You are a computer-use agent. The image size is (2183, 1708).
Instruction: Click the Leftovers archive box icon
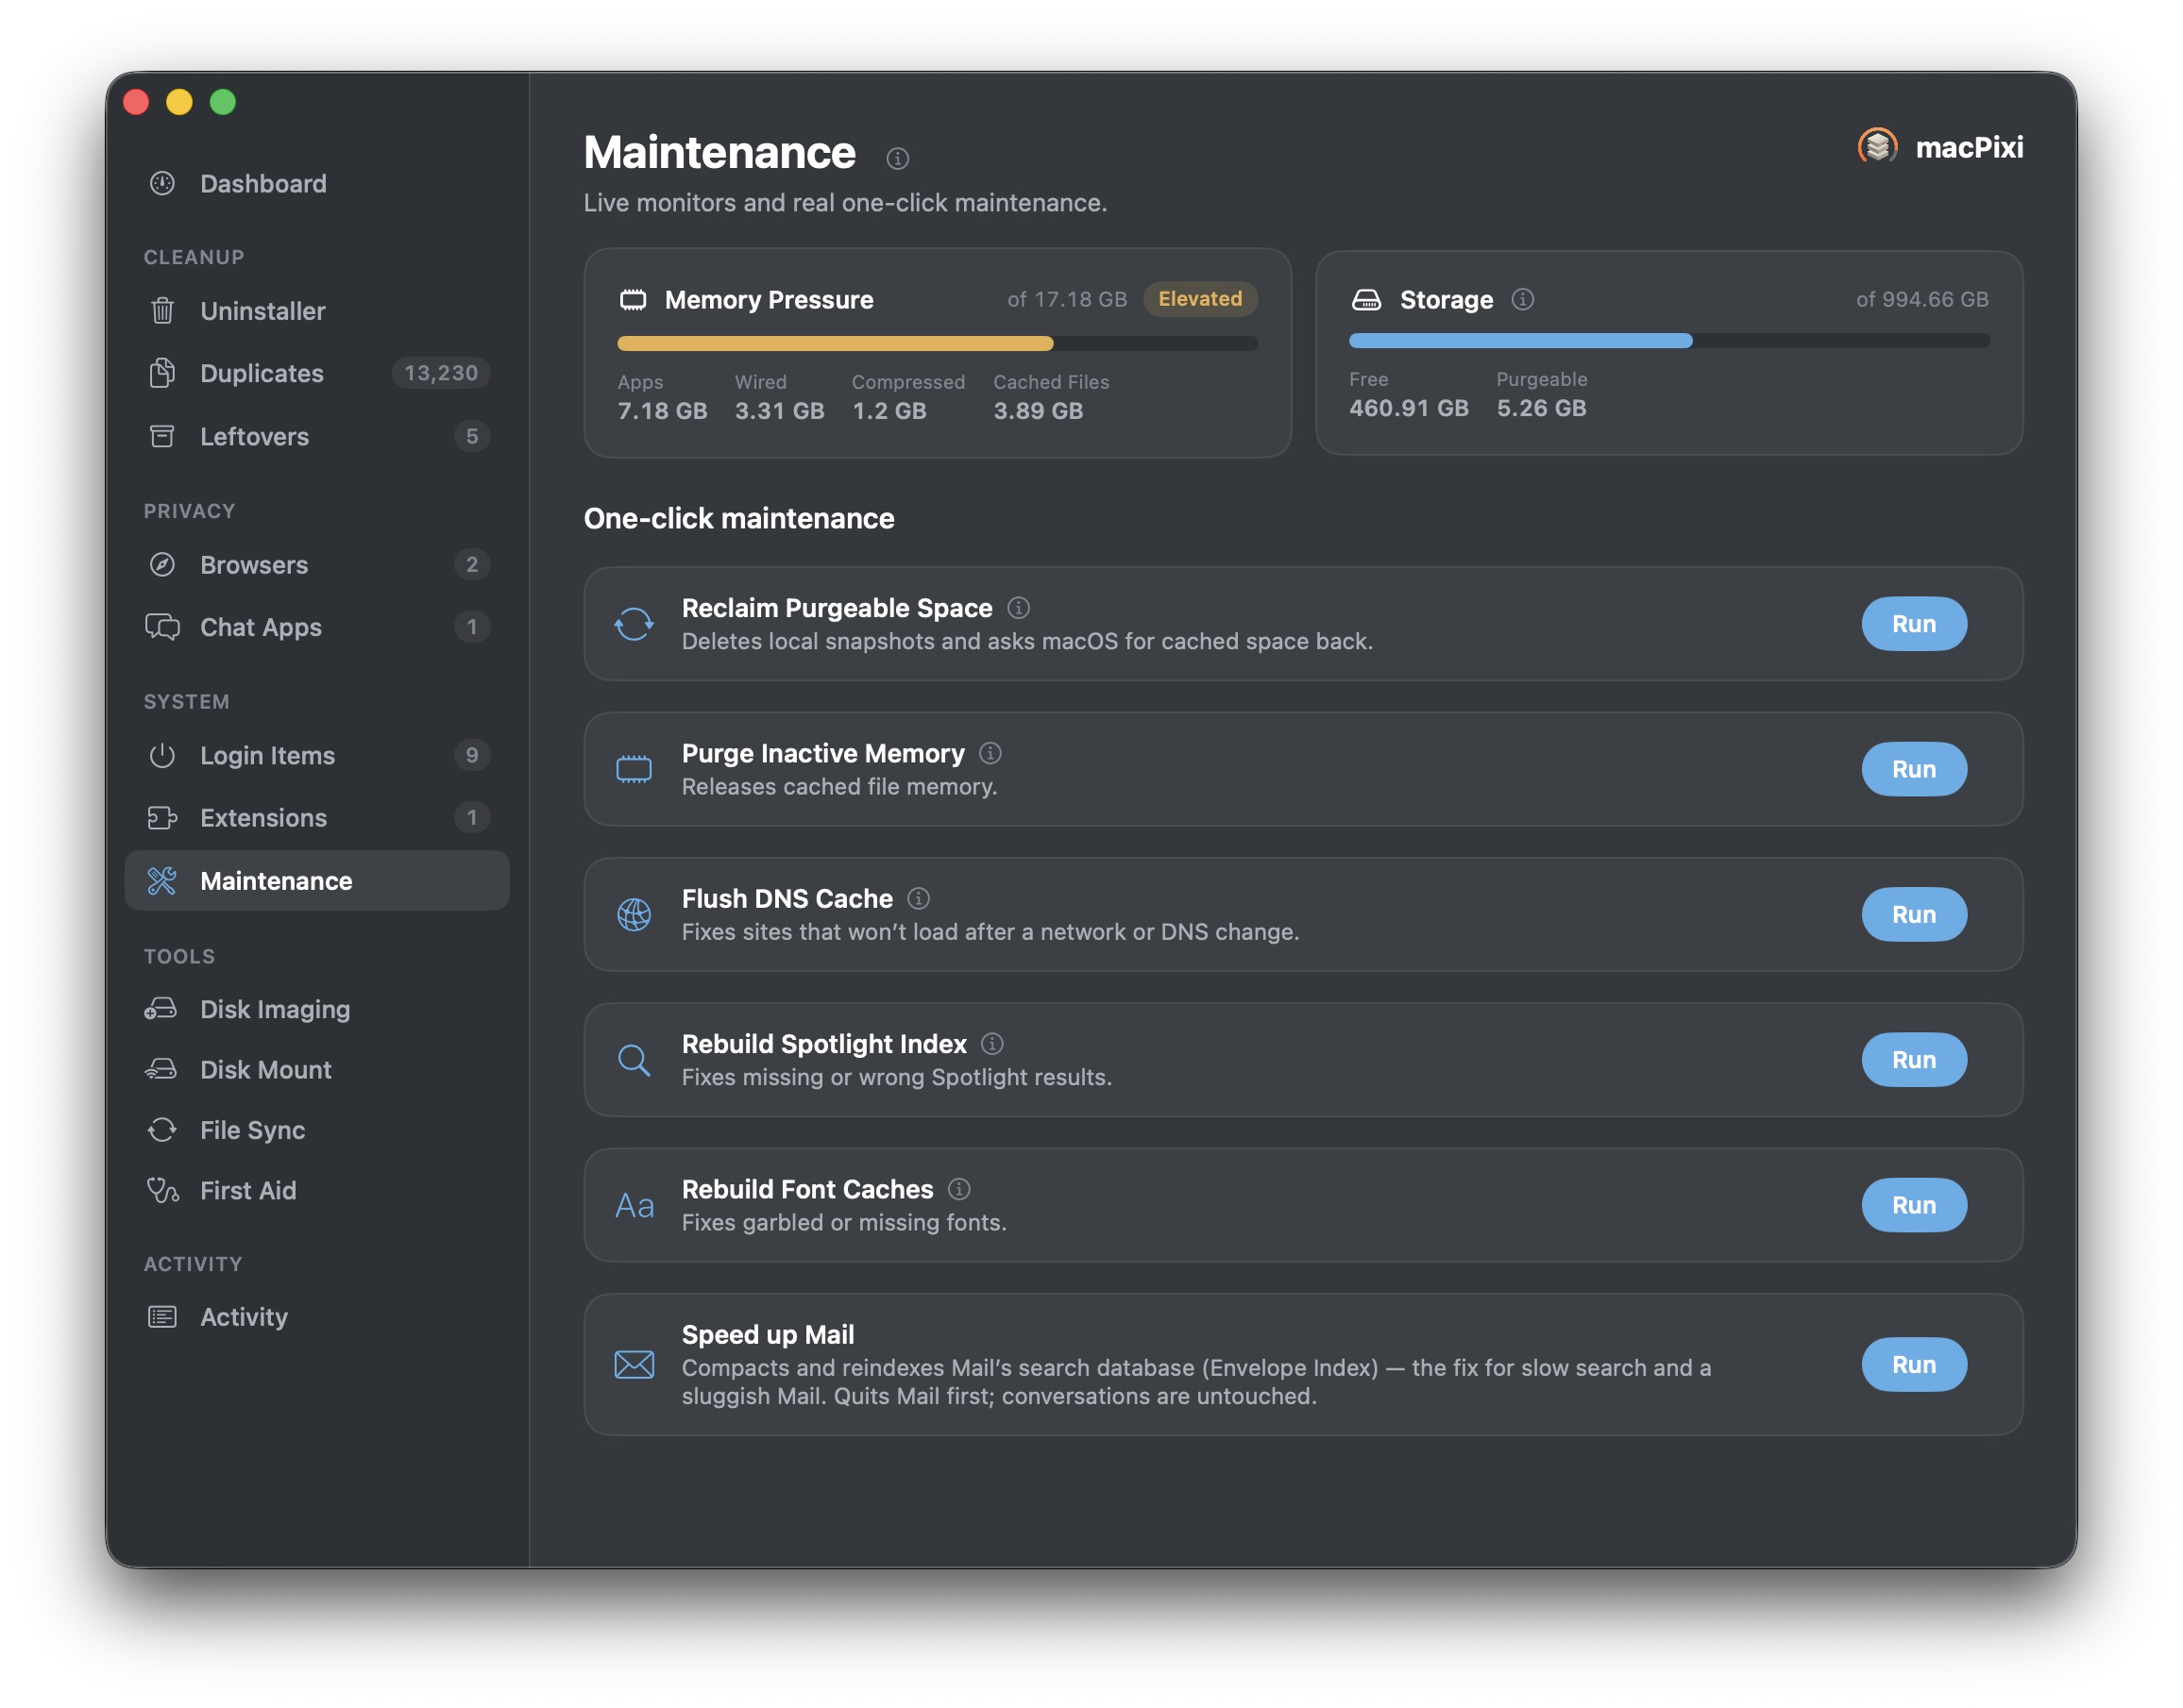pos(162,436)
